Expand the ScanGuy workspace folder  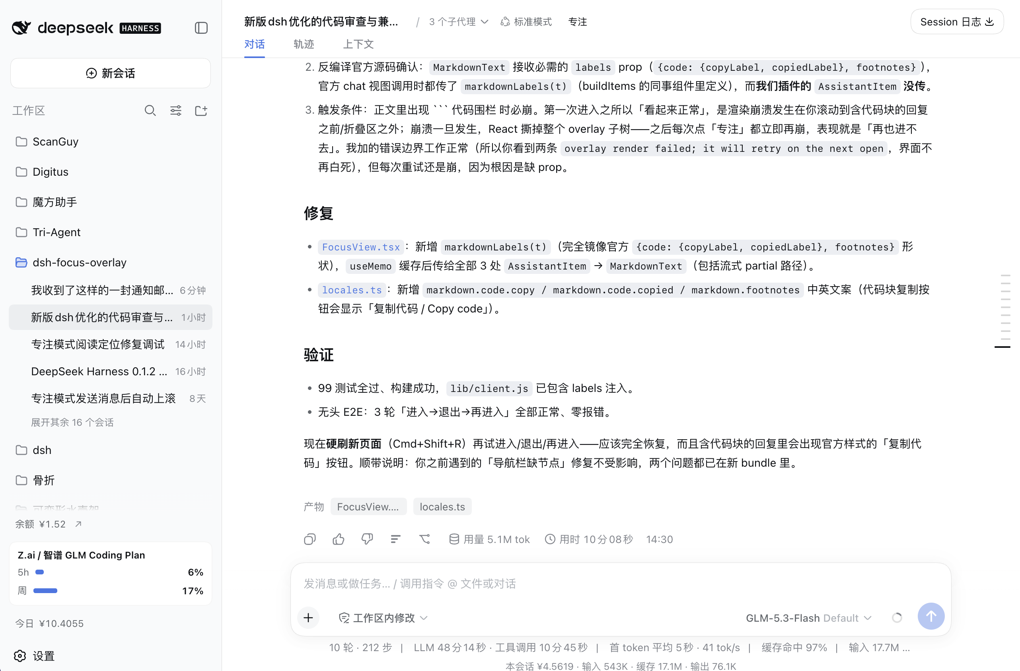click(x=111, y=141)
